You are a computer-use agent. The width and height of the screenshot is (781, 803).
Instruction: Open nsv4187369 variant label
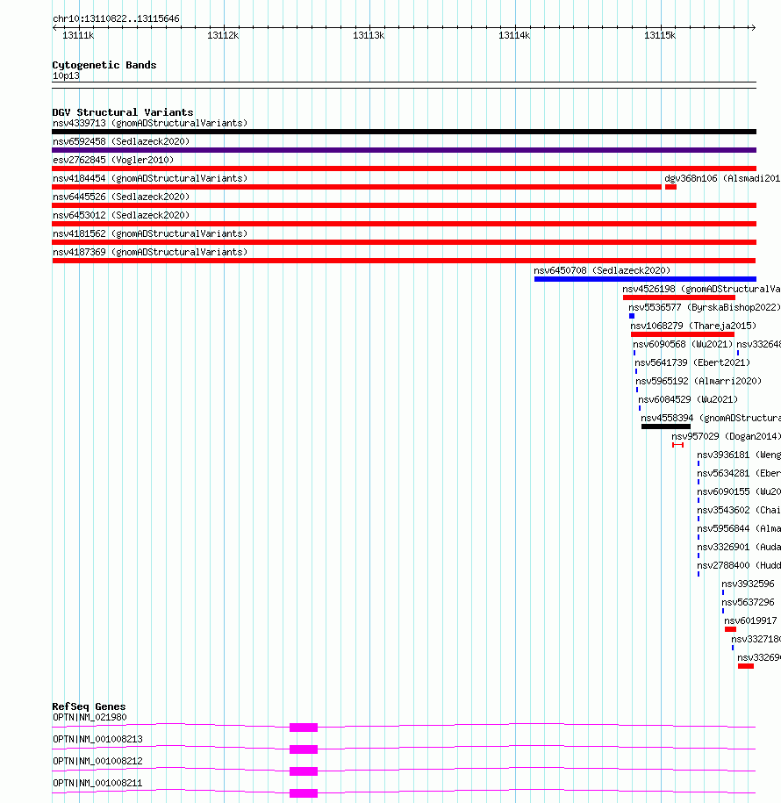[x=150, y=252]
